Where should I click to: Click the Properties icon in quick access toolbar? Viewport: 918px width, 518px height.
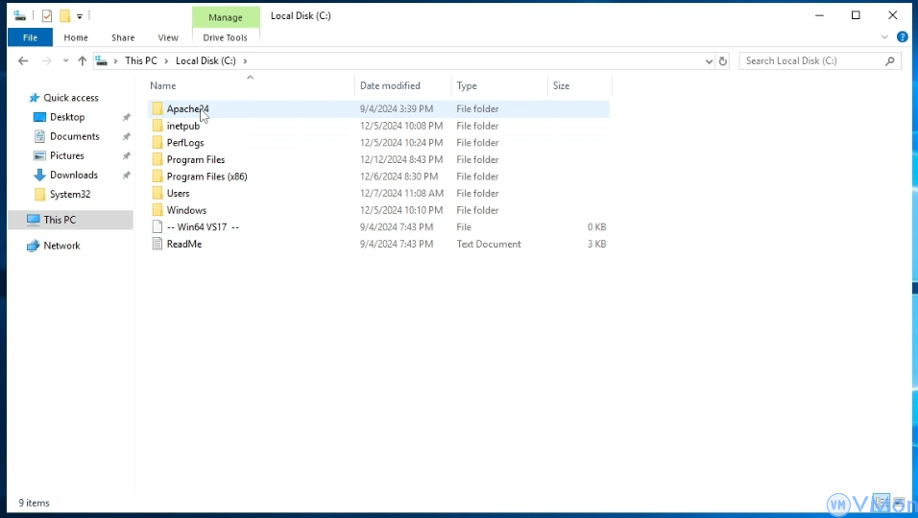point(47,15)
